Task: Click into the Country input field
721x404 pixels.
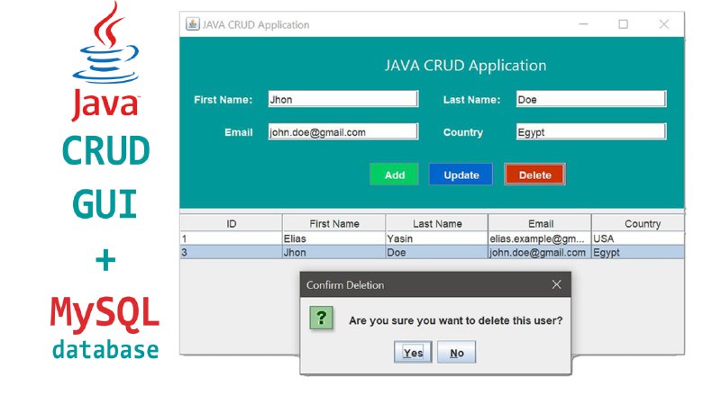Action: point(591,131)
